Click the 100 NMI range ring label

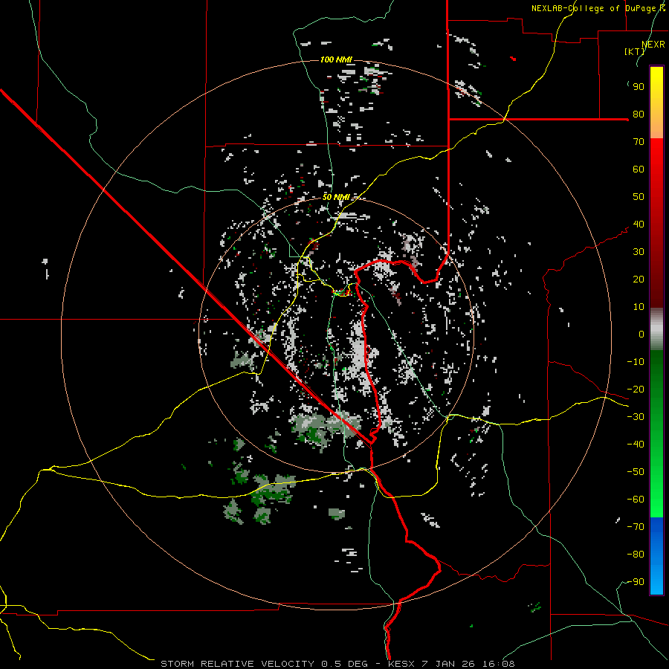(336, 59)
